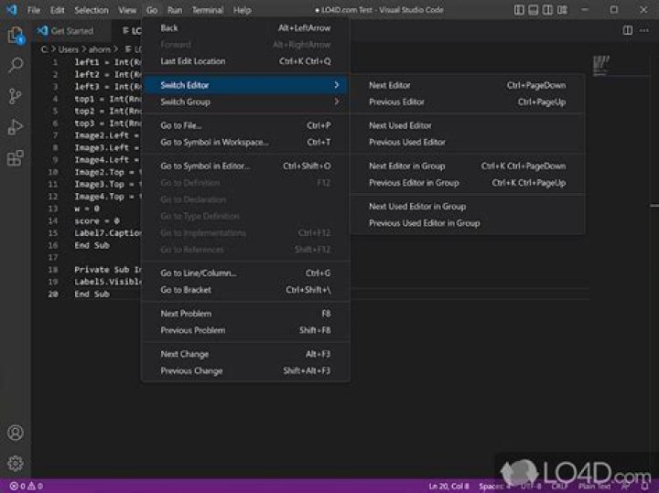Open the Extensions view

click(x=16, y=158)
